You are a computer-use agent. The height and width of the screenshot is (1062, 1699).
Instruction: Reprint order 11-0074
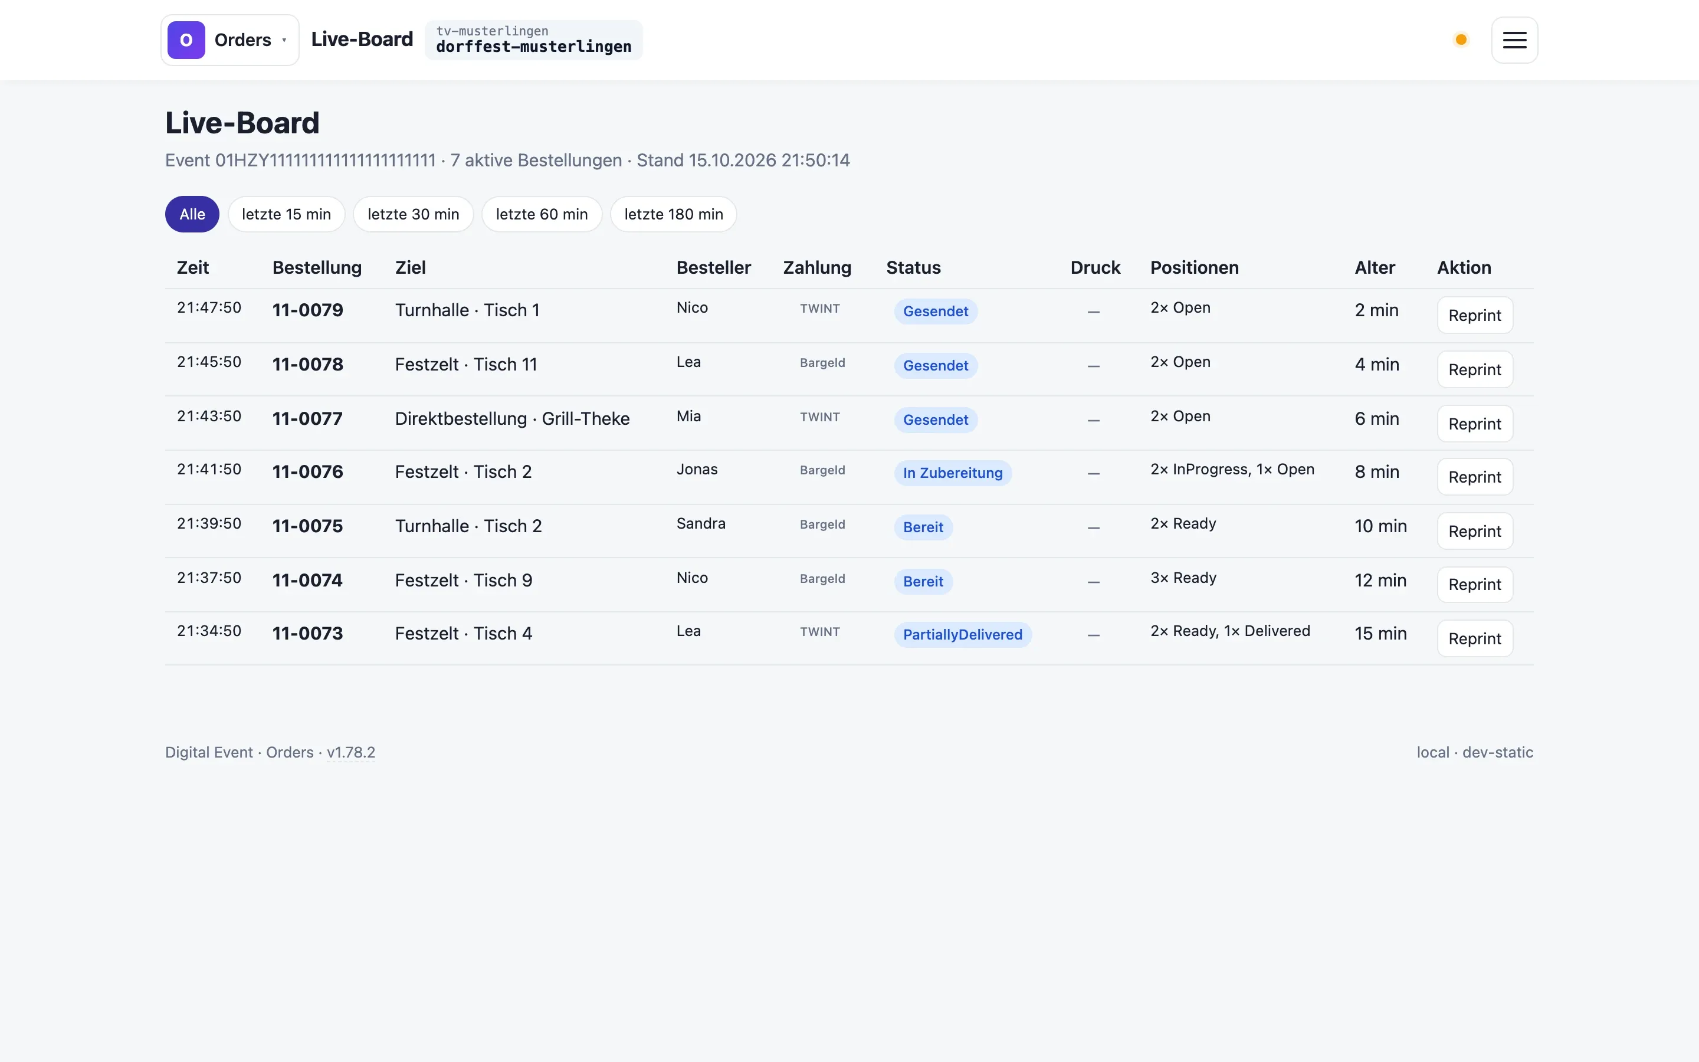pos(1474,584)
